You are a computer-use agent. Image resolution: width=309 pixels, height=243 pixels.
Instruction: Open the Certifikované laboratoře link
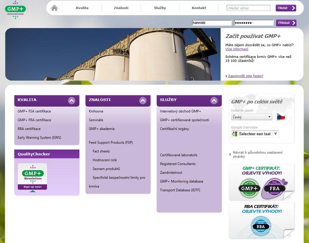179,155
